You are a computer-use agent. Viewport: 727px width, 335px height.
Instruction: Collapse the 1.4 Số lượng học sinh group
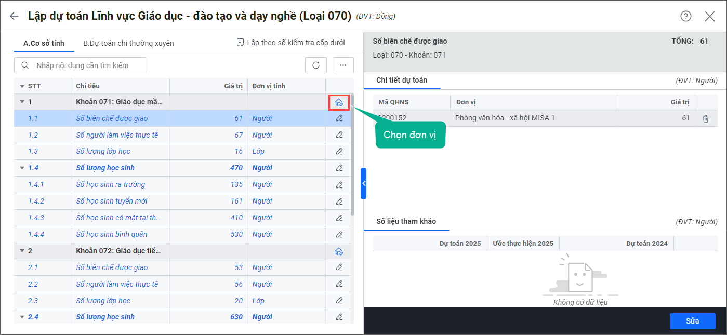22,168
